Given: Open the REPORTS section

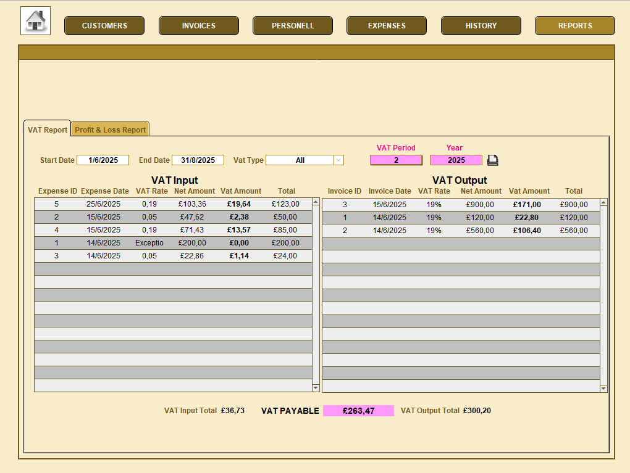Looking at the screenshot, I should point(575,26).
